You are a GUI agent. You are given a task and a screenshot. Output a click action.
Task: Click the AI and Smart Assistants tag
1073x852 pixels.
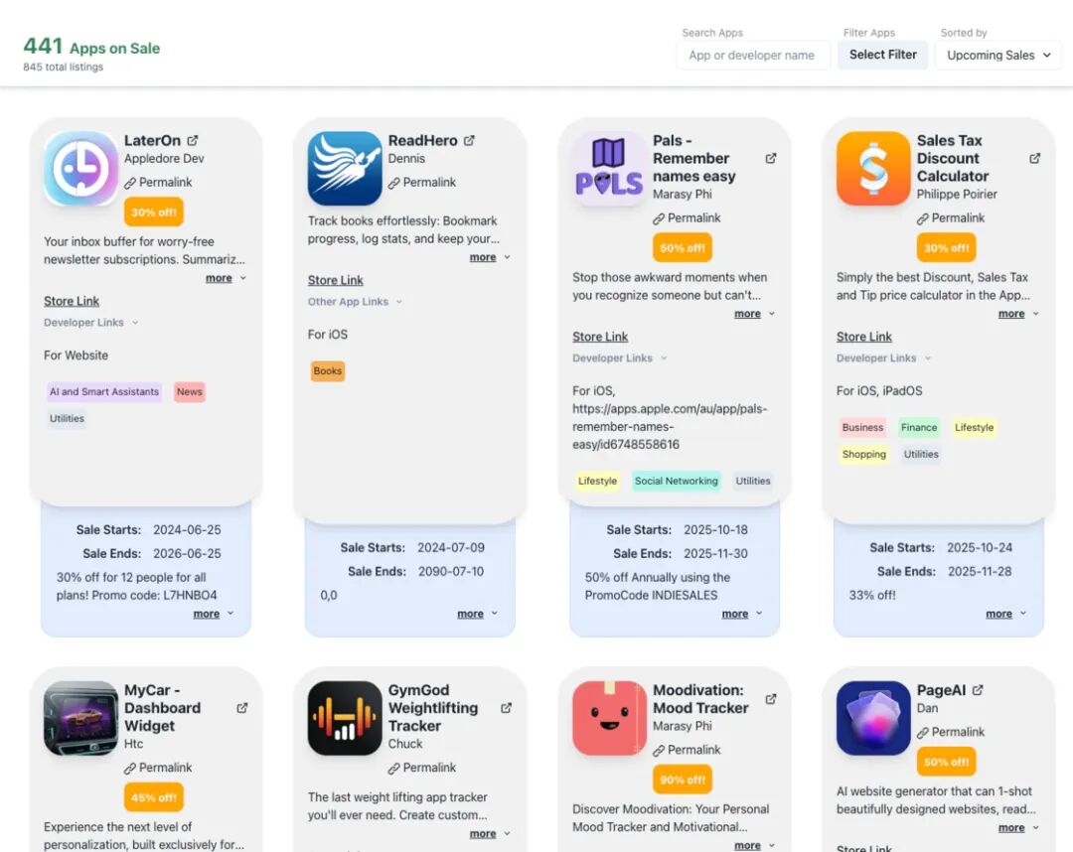coord(104,392)
